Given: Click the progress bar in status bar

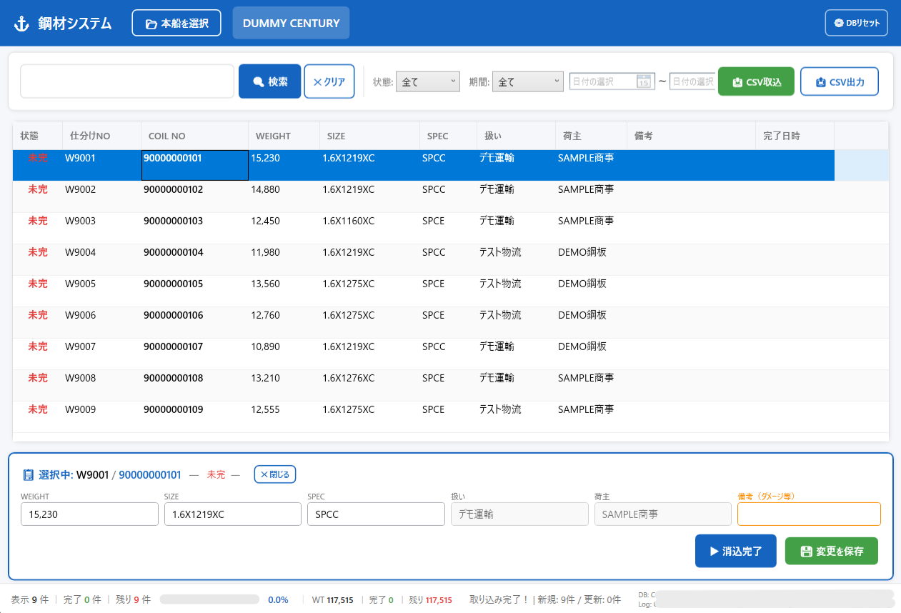Looking at the screenshot, I should point(209,599).
